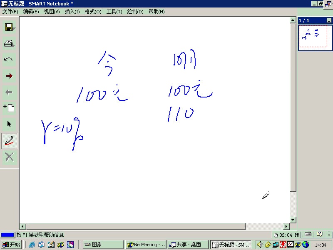Click the globe icon in system tray
Screen dimensions: 333x250
[x=306, y=245]
